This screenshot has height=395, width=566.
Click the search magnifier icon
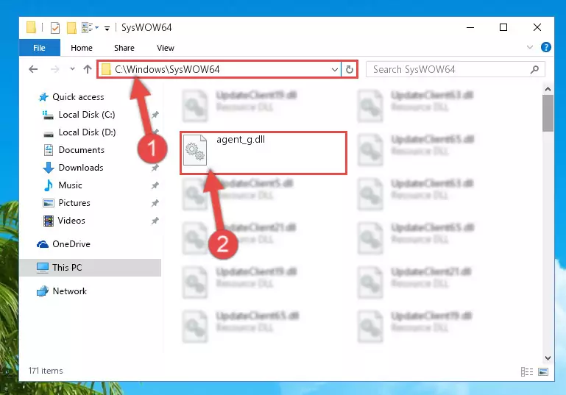coord(534,69)
